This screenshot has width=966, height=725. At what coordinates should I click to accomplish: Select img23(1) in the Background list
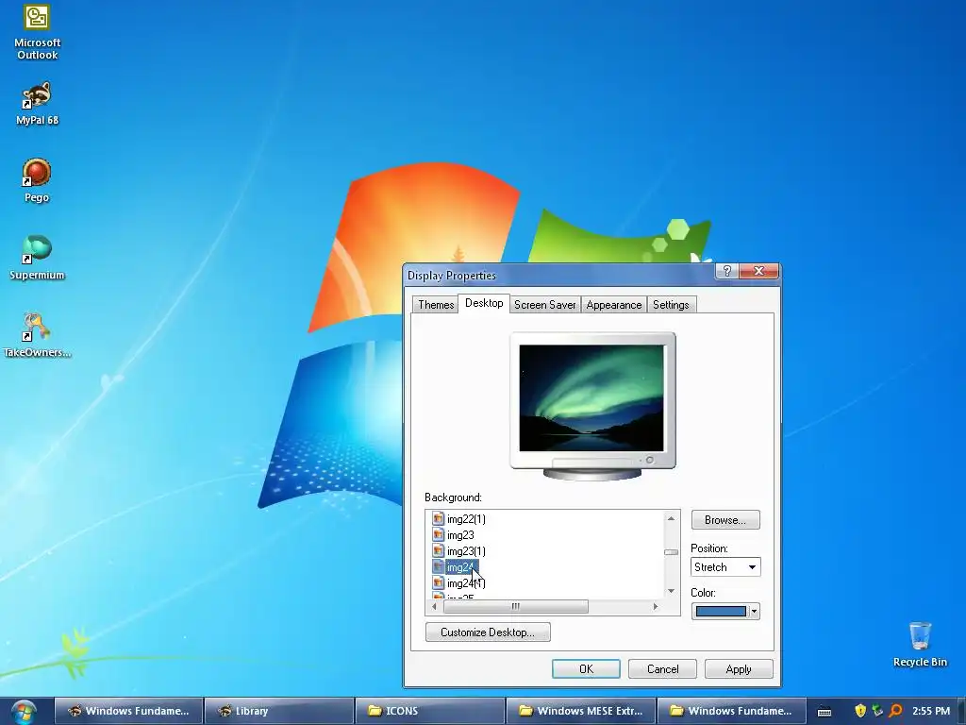[x=466, y=551]
